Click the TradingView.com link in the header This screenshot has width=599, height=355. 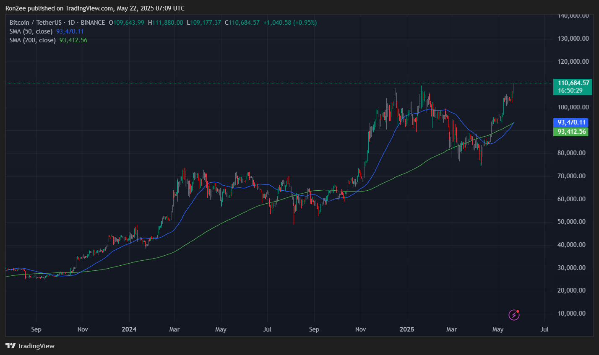click(x=89, y=8)
